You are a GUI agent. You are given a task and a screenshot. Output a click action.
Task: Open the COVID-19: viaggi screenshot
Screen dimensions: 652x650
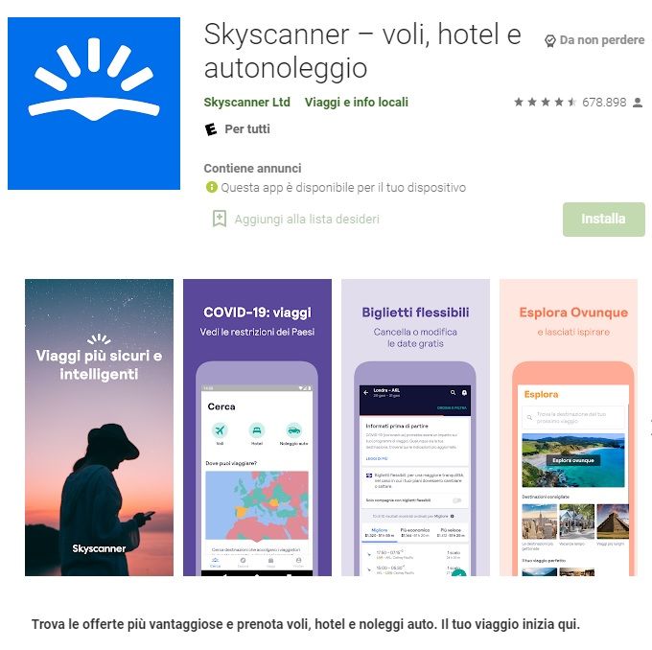tap(257, 428)
